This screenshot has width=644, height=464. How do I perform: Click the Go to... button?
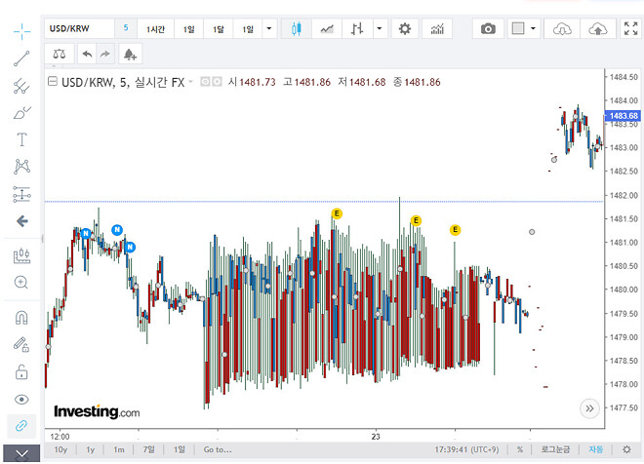tap(218, 449)
